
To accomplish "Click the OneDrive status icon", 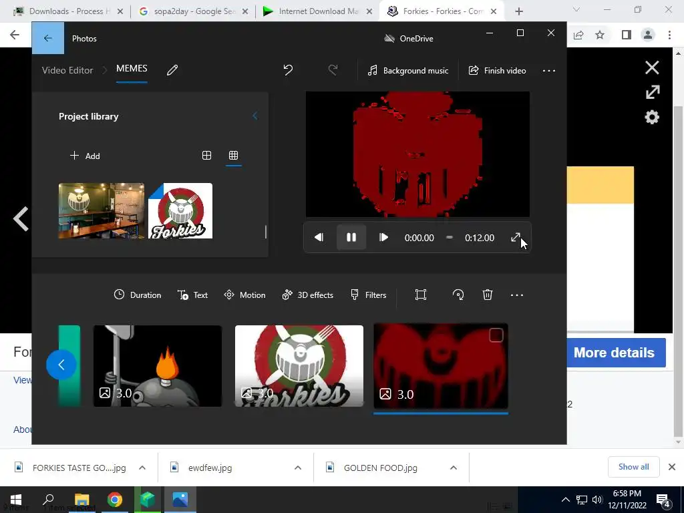I will pos(389,38).
